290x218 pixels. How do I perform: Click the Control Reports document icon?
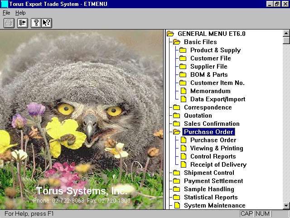184,156
